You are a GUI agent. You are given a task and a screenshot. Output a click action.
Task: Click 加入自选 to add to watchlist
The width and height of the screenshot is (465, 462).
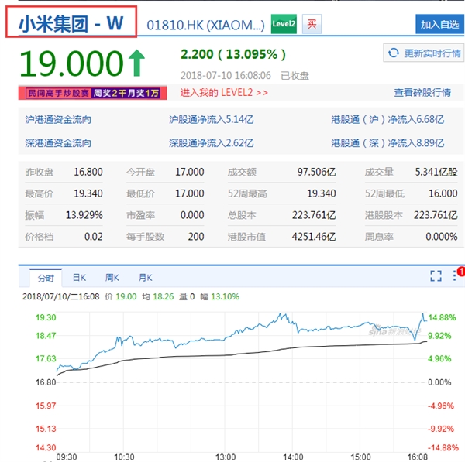click(x=439, y=24)
